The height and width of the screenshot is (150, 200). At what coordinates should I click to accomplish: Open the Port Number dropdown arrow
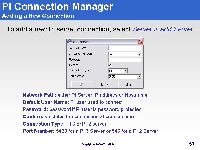point(139,77)
